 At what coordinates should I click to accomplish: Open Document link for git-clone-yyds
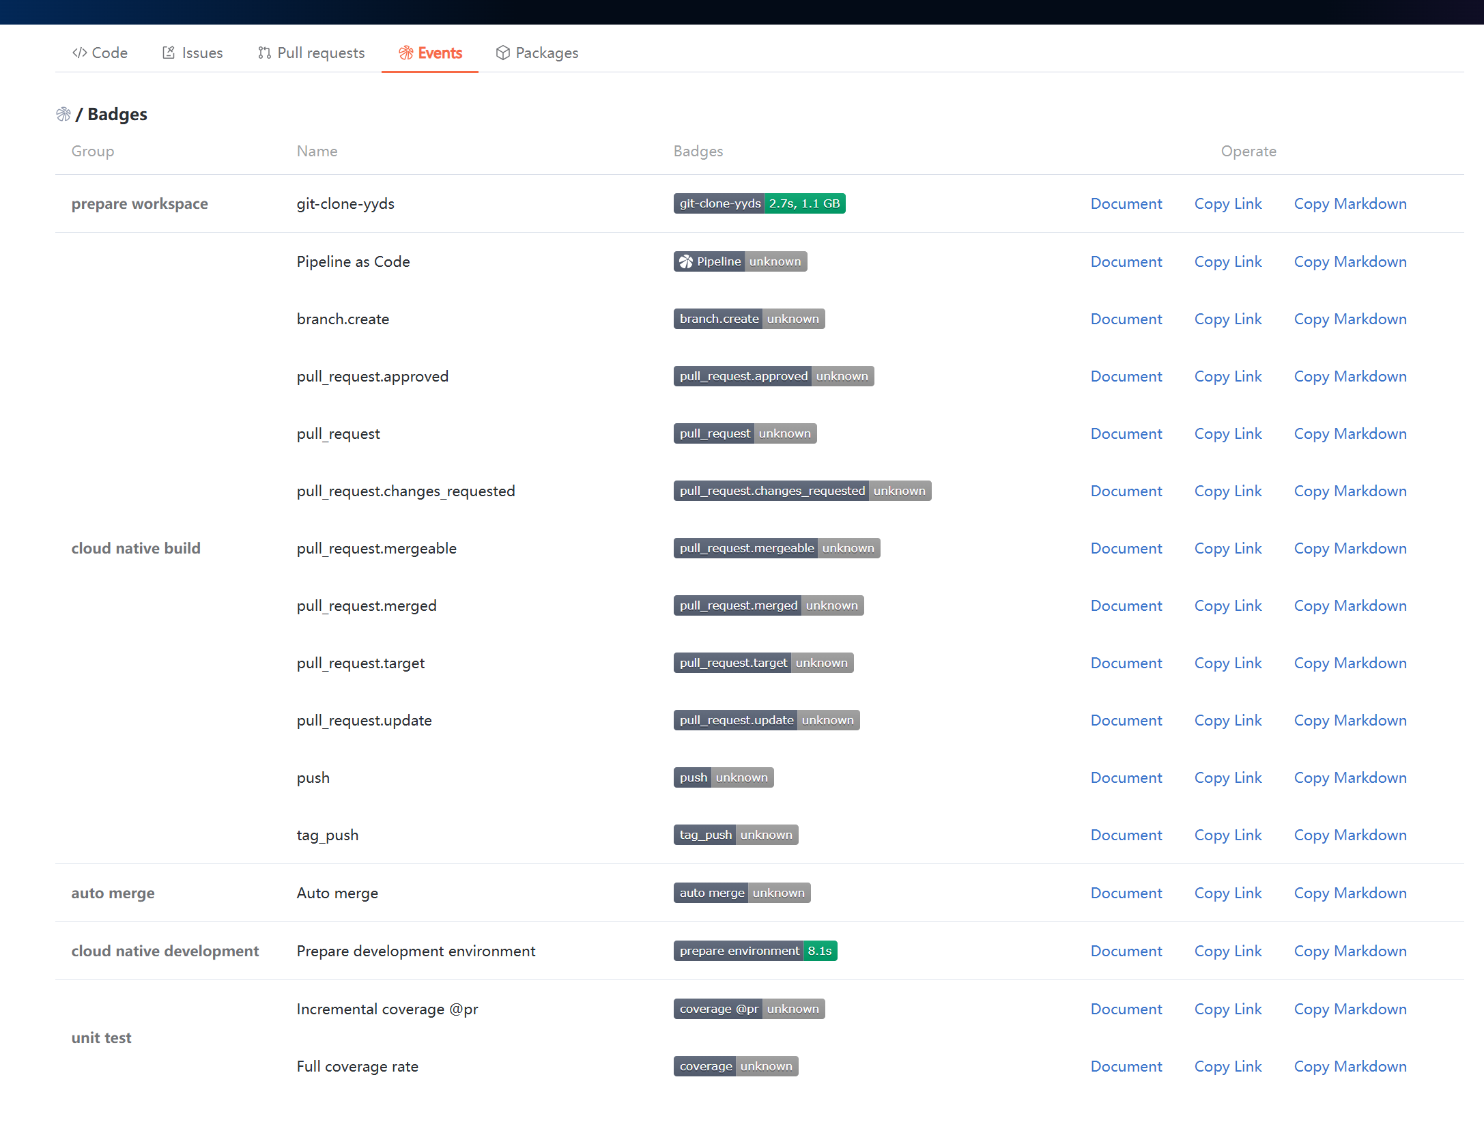(x=1126, y=203)
